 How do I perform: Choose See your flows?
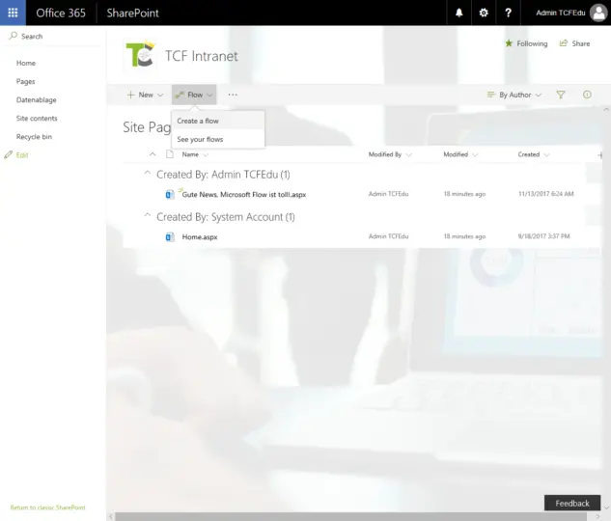pos(218,139)
